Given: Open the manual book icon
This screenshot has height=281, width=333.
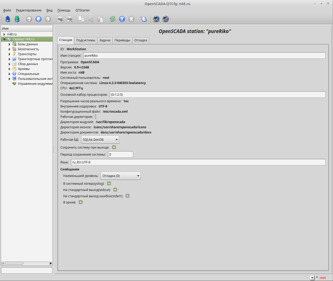Looking at the screenshot, I should [x=144, y=19].
